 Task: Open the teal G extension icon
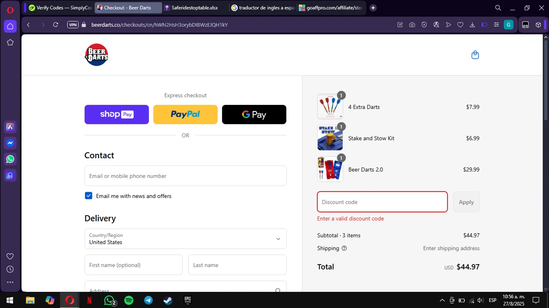(x=509, y=25)
